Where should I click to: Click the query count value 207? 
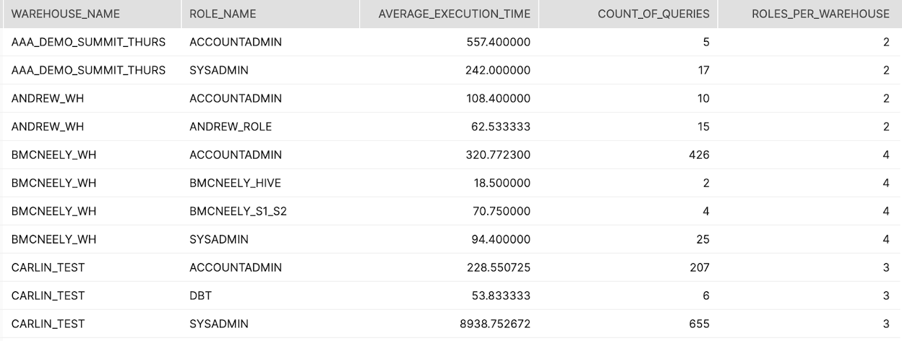click(x=698, y=267)
